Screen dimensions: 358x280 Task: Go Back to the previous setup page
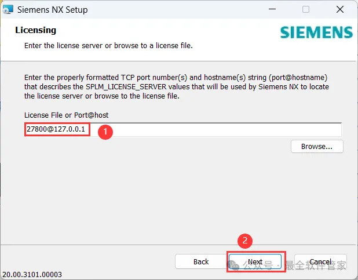tap(201, 261)
